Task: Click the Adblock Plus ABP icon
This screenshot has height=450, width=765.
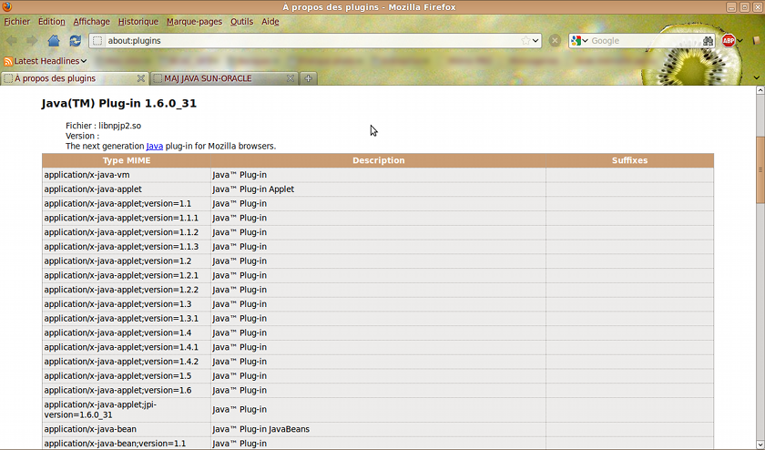Action: (729, 41)
